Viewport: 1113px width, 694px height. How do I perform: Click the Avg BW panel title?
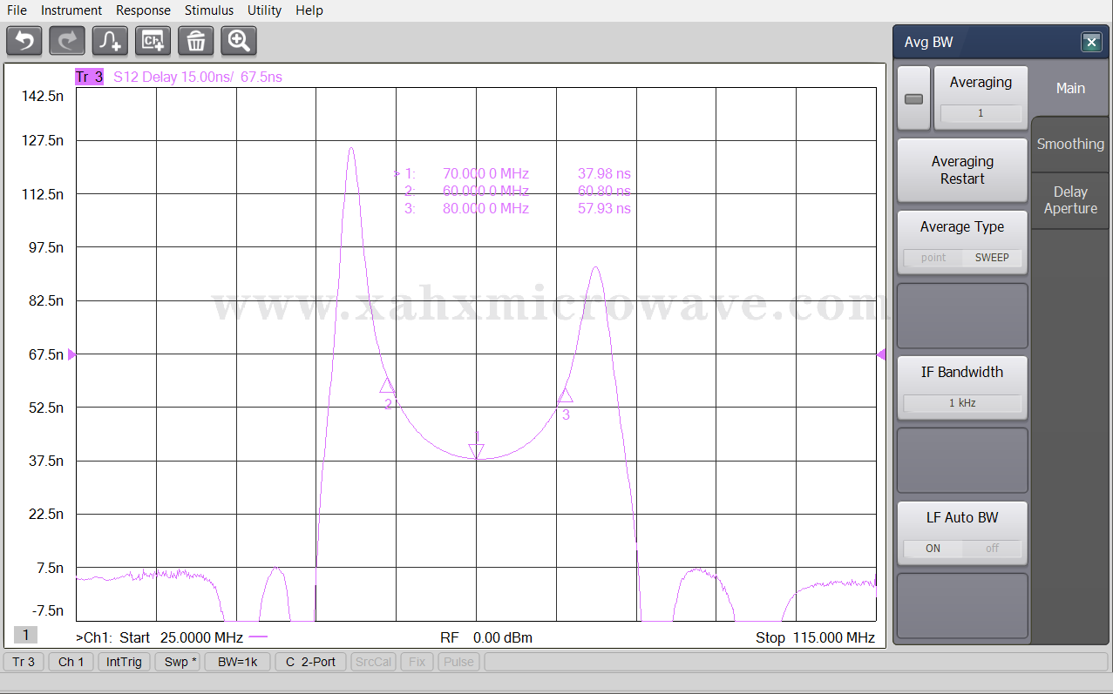(x=929, y=42)
